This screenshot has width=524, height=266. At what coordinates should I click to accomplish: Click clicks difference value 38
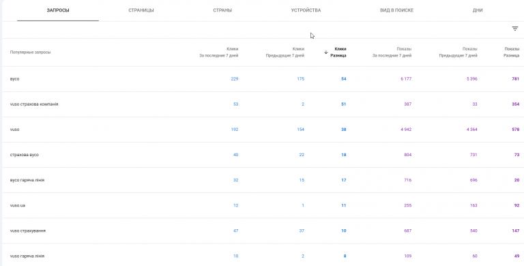click(x=344, y=130)
